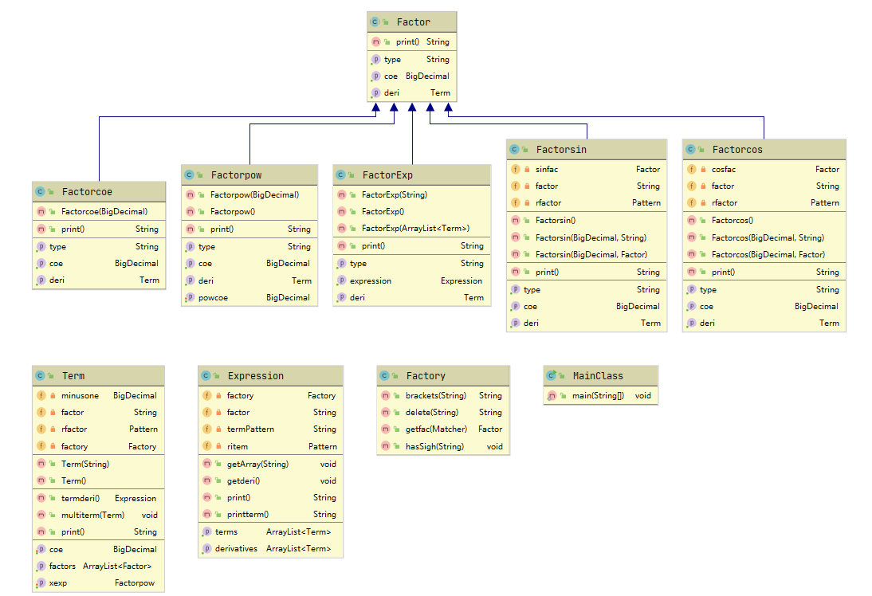Image resolution: width=872 pixels, height=596 pixels.
Task: Click the terms ArrayList<Term> property
Action: pos(270,531)
